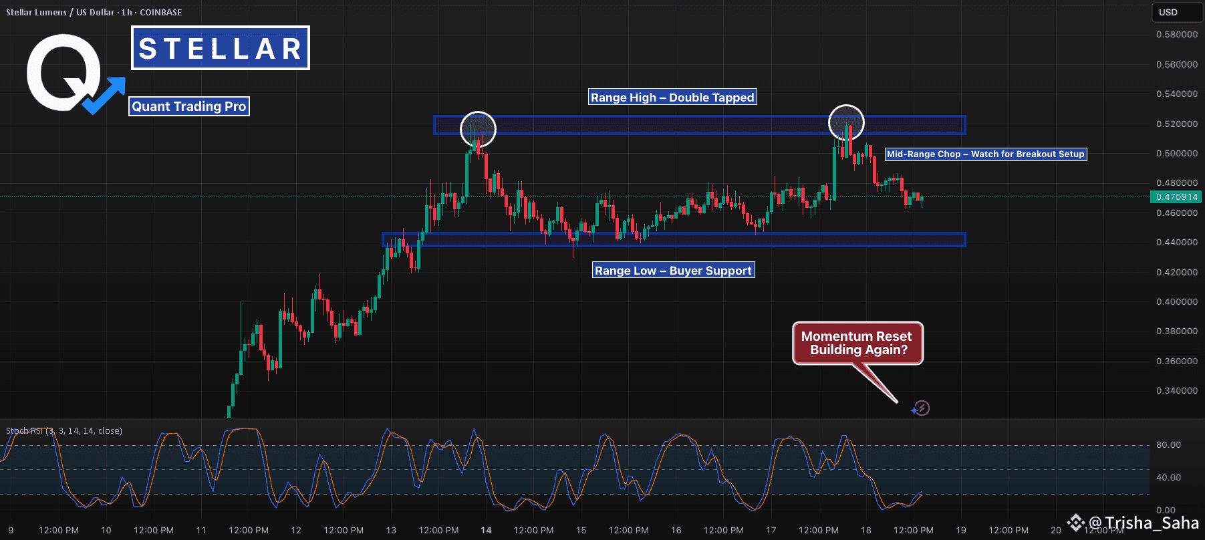The width and height of the screenshot is (1205, 540).
Task: Click date 11 on the time axis
Action: click(x=201, y=531)
